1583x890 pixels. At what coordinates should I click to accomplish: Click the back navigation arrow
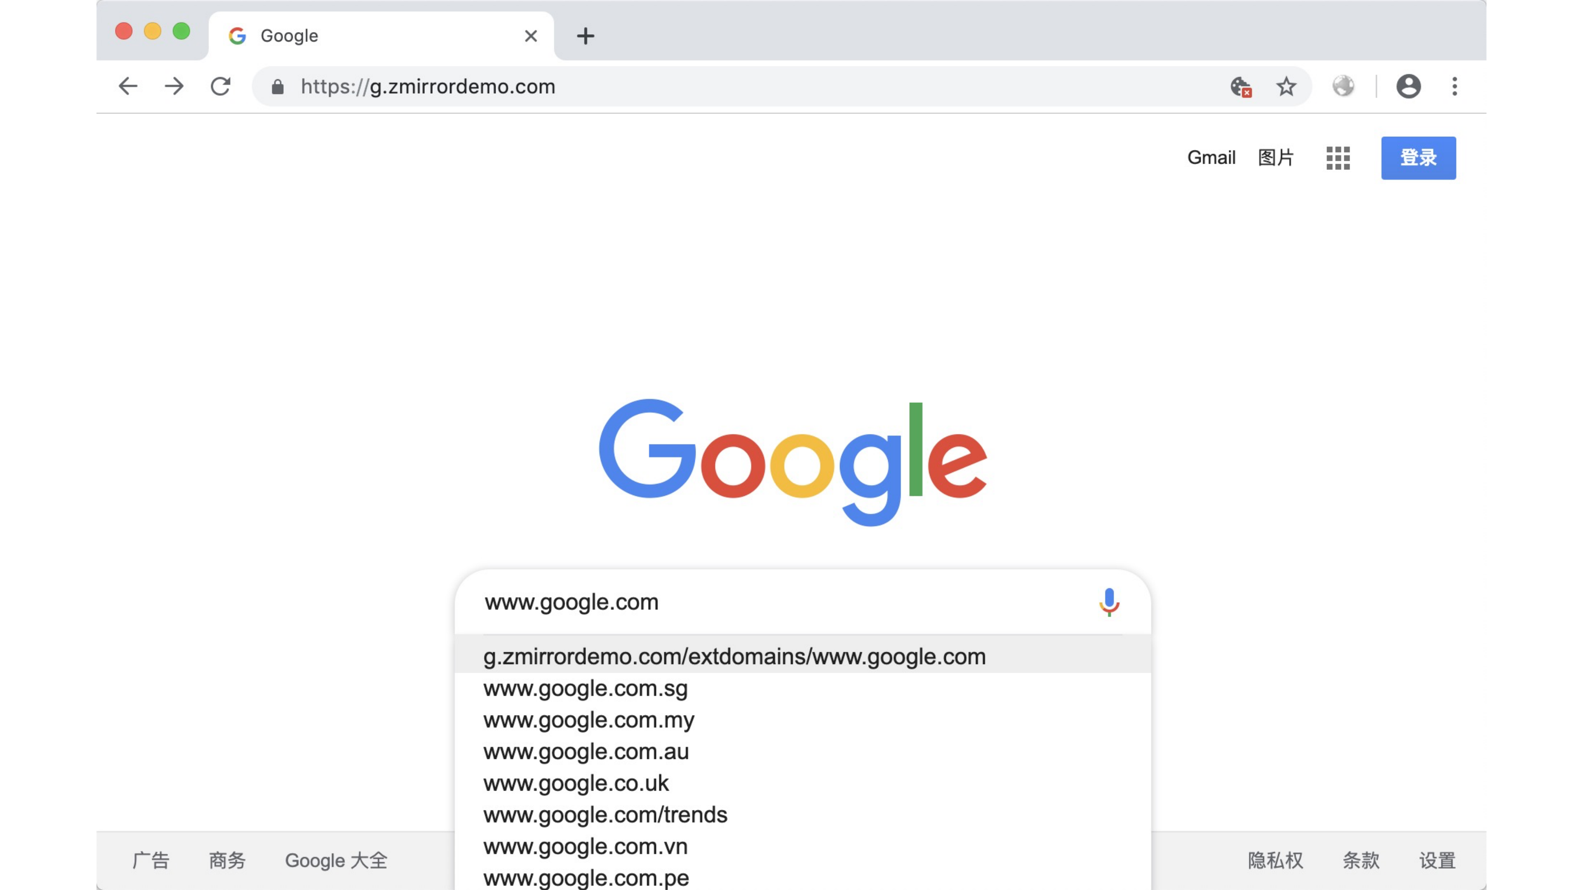tap(128, 87)
